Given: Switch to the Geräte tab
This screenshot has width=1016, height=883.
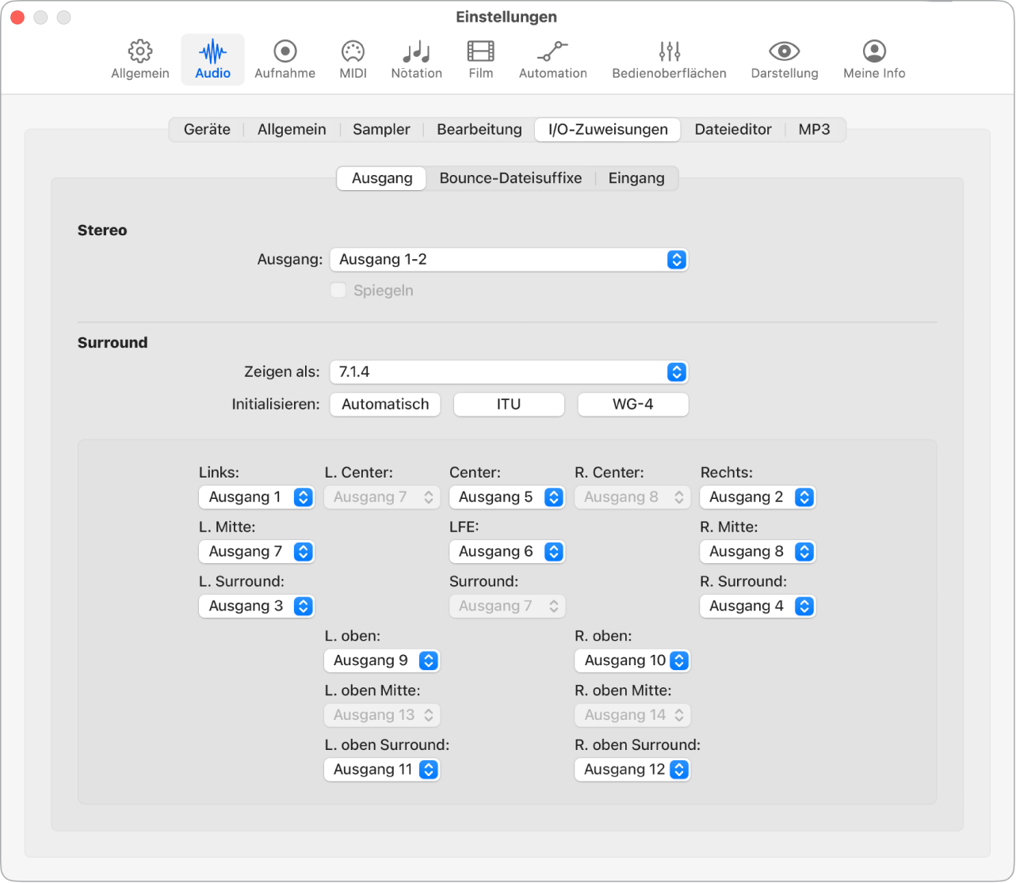Looking at the screenshot, I should (207, 130).
